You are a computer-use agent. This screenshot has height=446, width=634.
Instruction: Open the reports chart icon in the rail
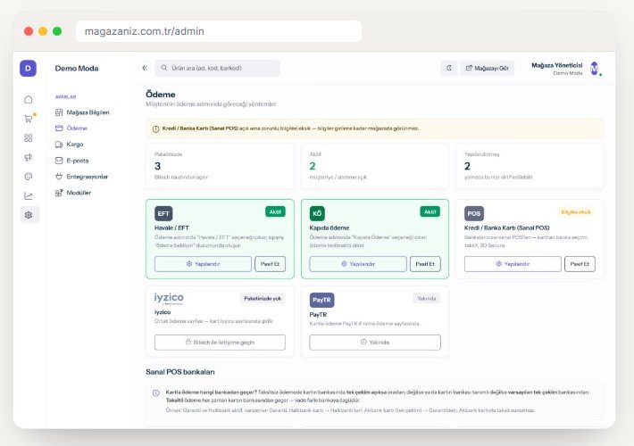click(29, 196)
